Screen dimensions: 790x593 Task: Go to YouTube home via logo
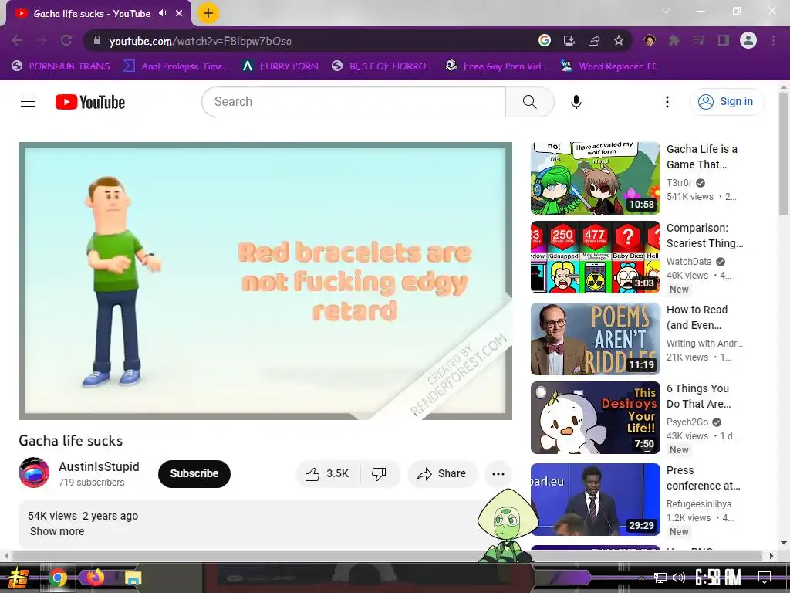coord(90,102)
